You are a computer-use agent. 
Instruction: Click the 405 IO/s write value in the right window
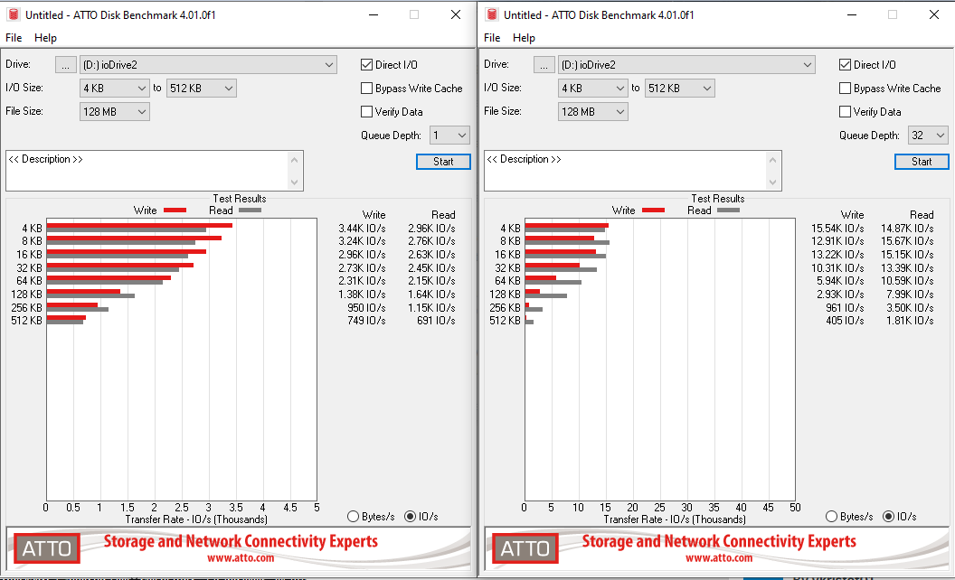pyautogui.click(x=845, y=320)
